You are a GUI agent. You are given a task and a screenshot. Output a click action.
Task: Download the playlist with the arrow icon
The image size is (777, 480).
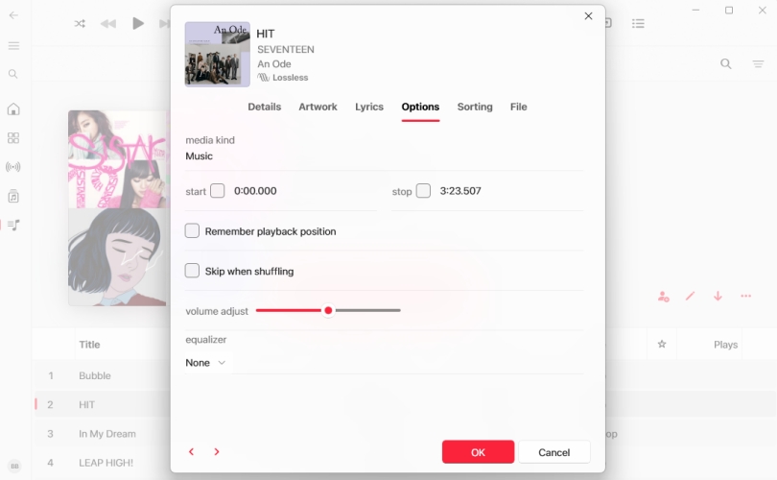click(x=718, y=296)
